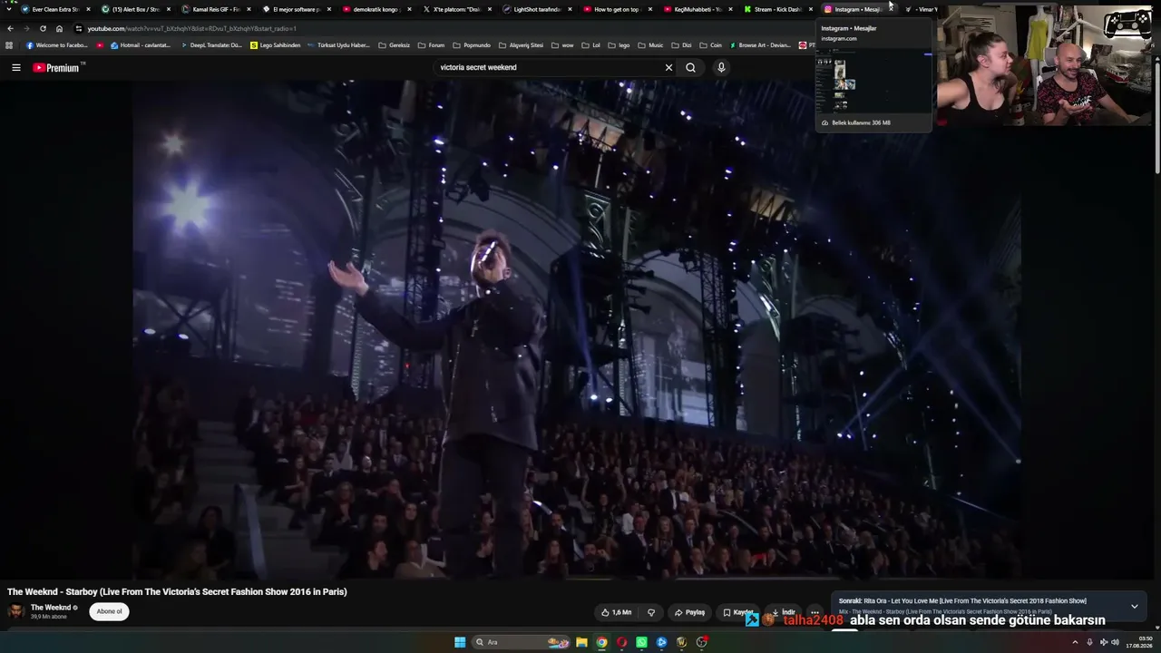Submit search with the magnifier icon
Screen dimensions: 1161x653
[690, 67]
